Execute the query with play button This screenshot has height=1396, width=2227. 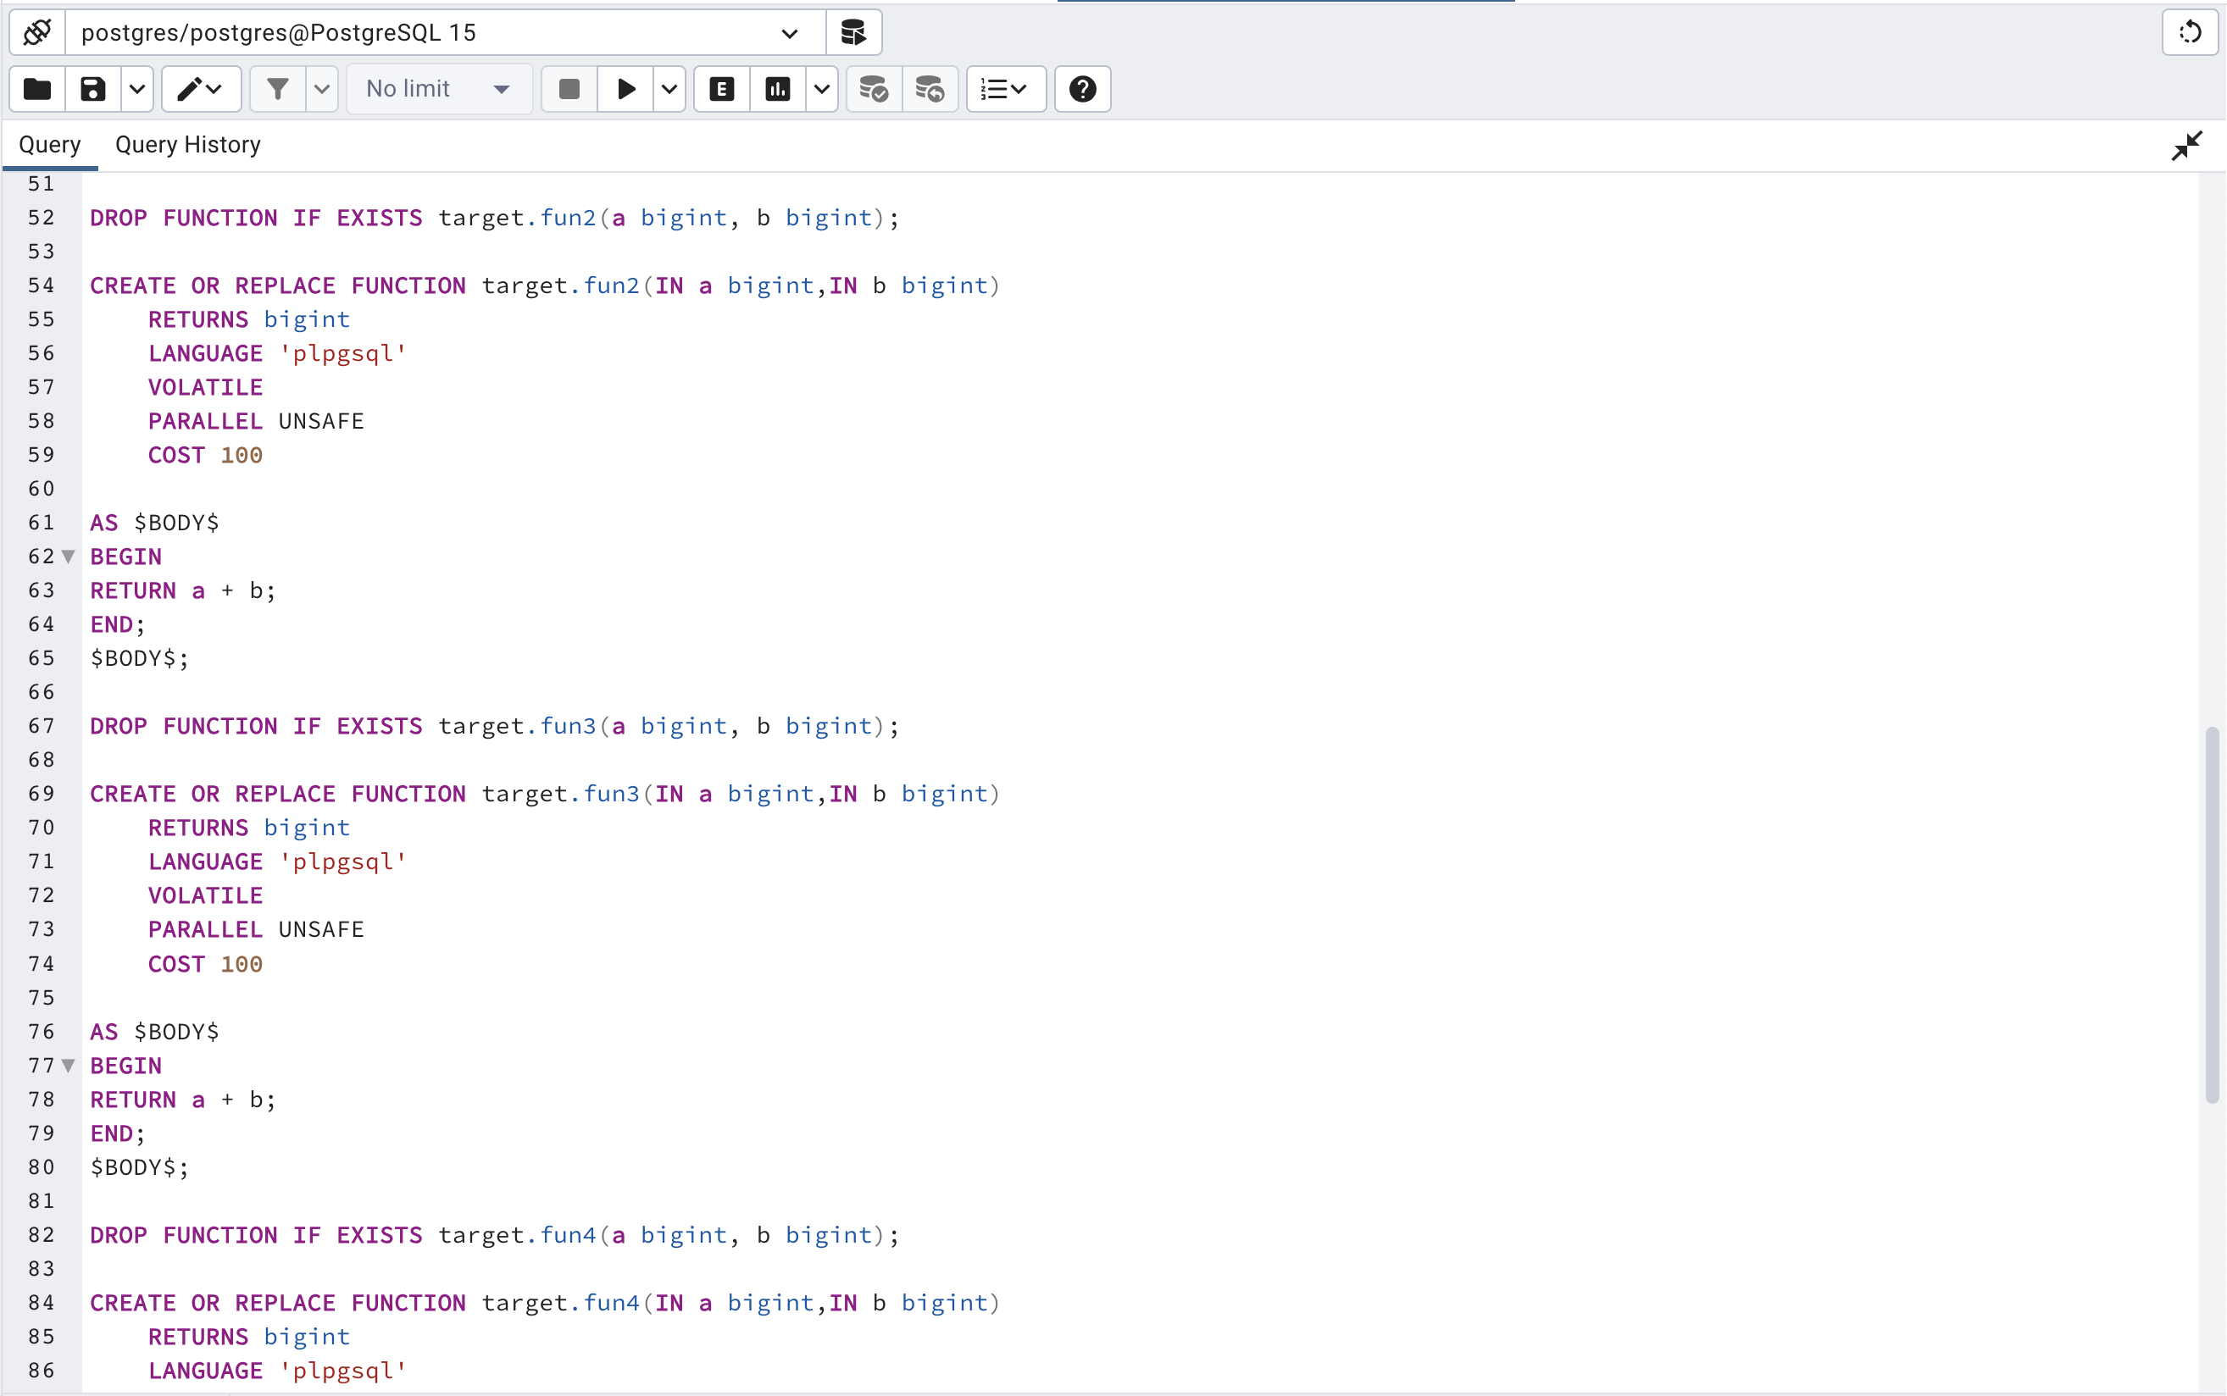(625, 90)
